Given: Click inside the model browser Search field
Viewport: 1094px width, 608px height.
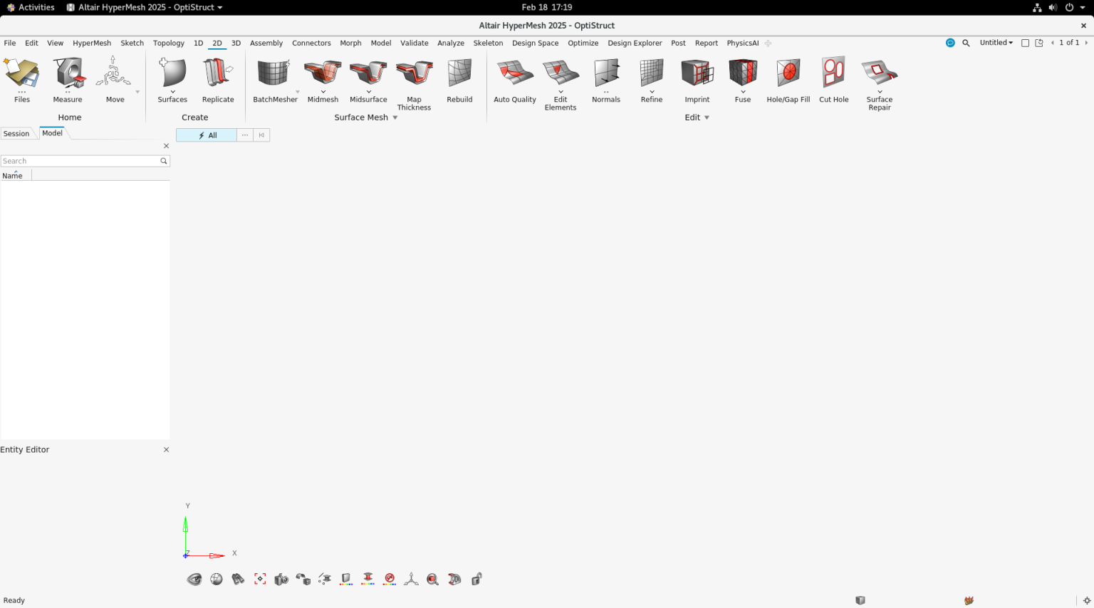Looking at the screenshot, I should (x=78, y=160).
